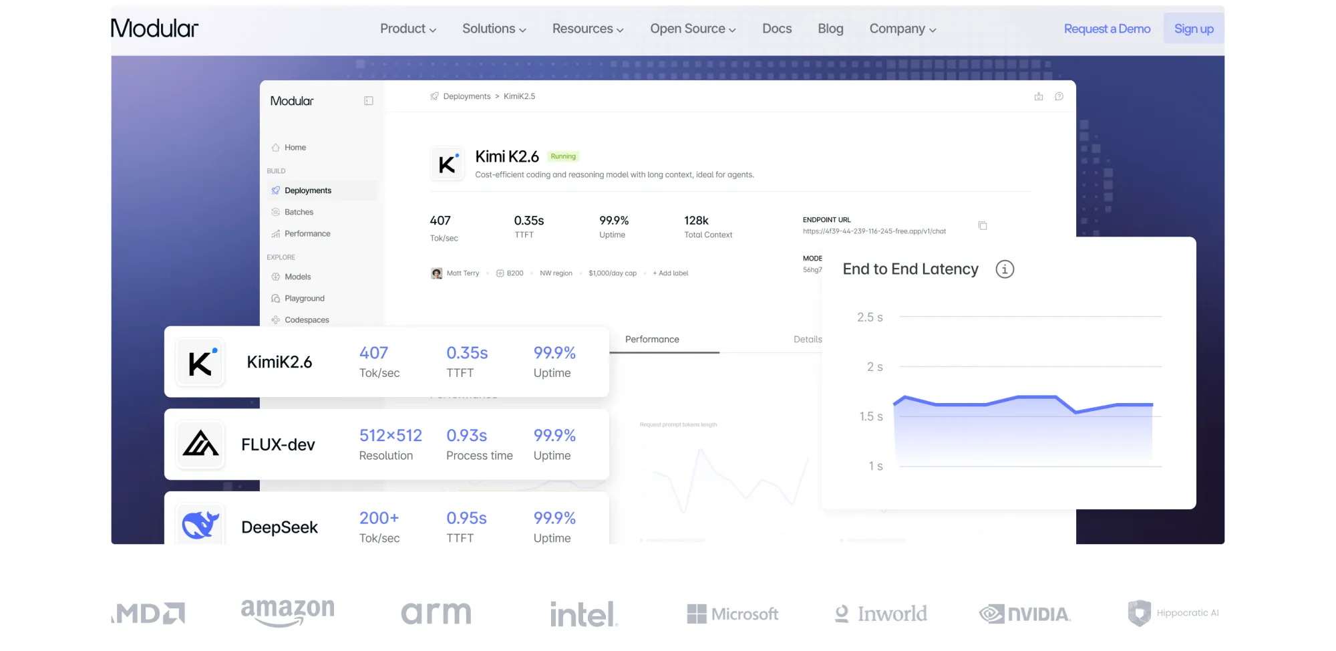This screenshot has width=1336, height=651.
Task: Click the "128k" Total Context value
Action: pos(696,221)
